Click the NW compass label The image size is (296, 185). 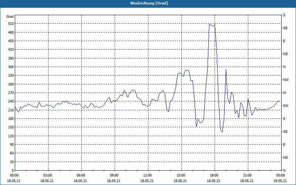point(286,80)
